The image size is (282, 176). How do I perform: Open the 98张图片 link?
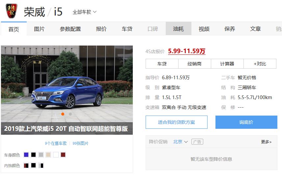pos(80,143)
